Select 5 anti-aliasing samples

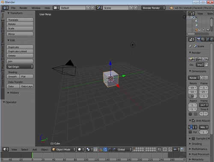point(189,127)
